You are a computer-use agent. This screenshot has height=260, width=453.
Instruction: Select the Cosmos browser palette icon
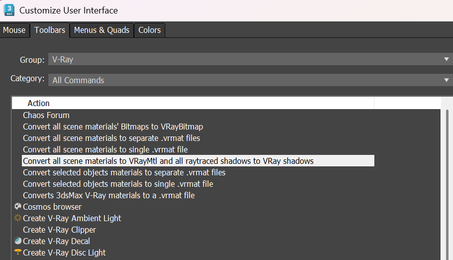point(18,207)
